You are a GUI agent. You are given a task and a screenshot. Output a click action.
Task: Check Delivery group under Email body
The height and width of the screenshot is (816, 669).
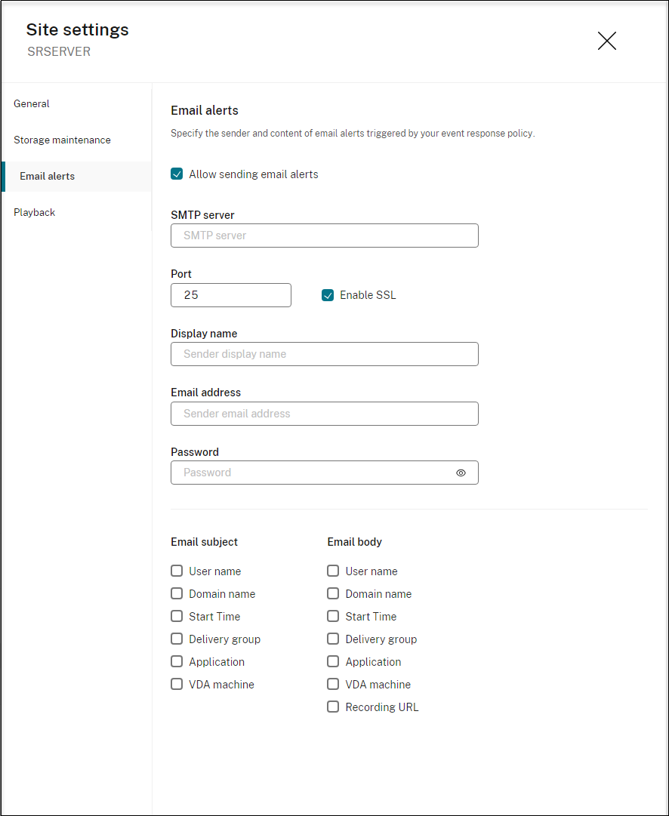coord(333,639)
